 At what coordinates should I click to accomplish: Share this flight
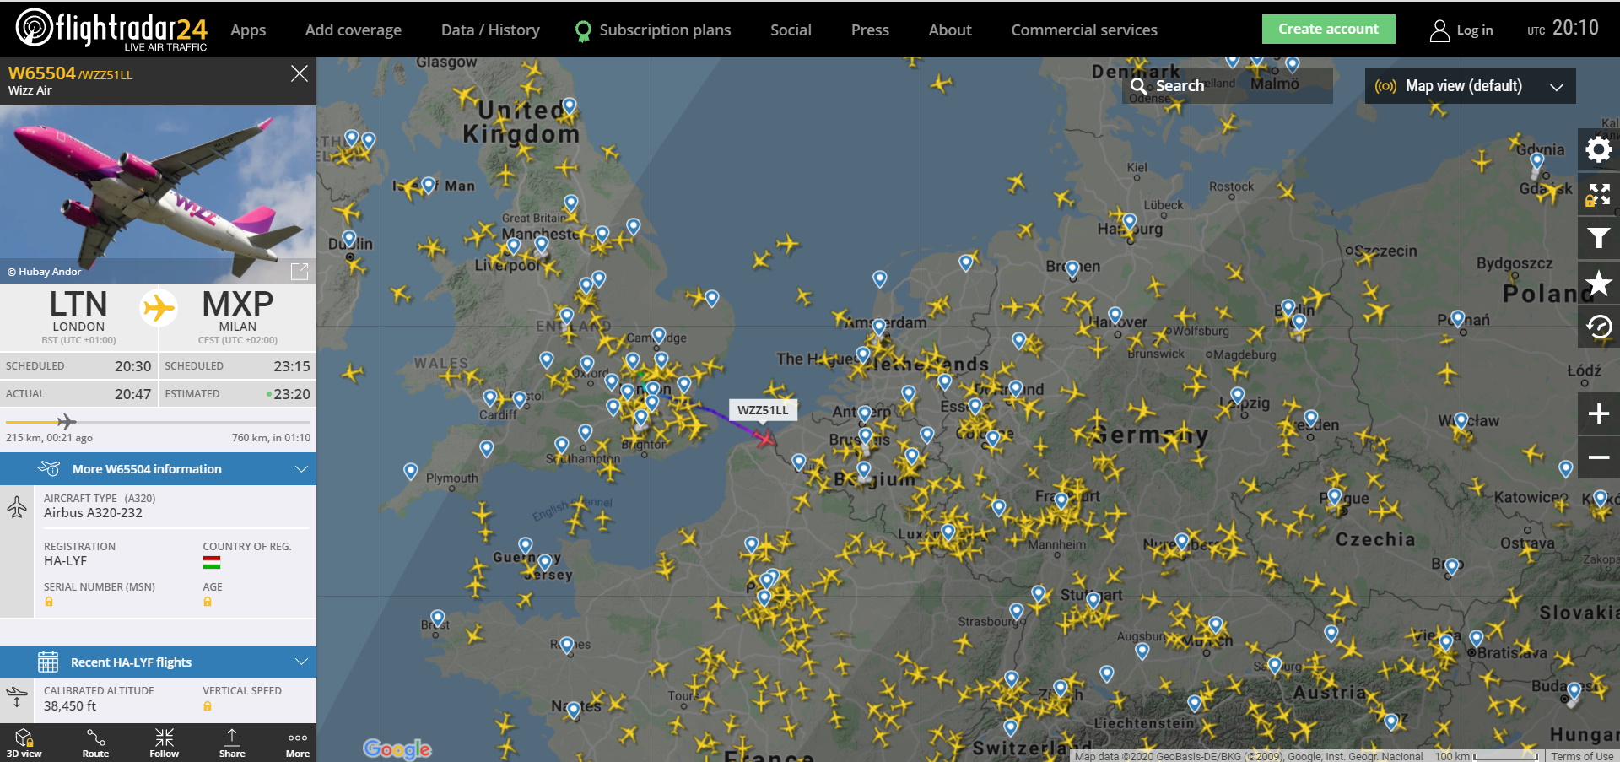click(x=232, y=743)
